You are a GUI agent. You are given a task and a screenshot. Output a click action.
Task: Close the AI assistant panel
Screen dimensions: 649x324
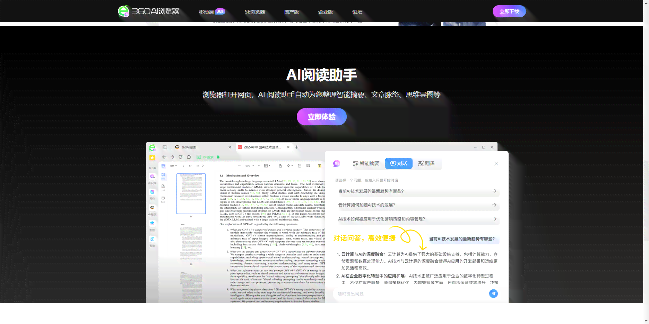click(496, 163)
